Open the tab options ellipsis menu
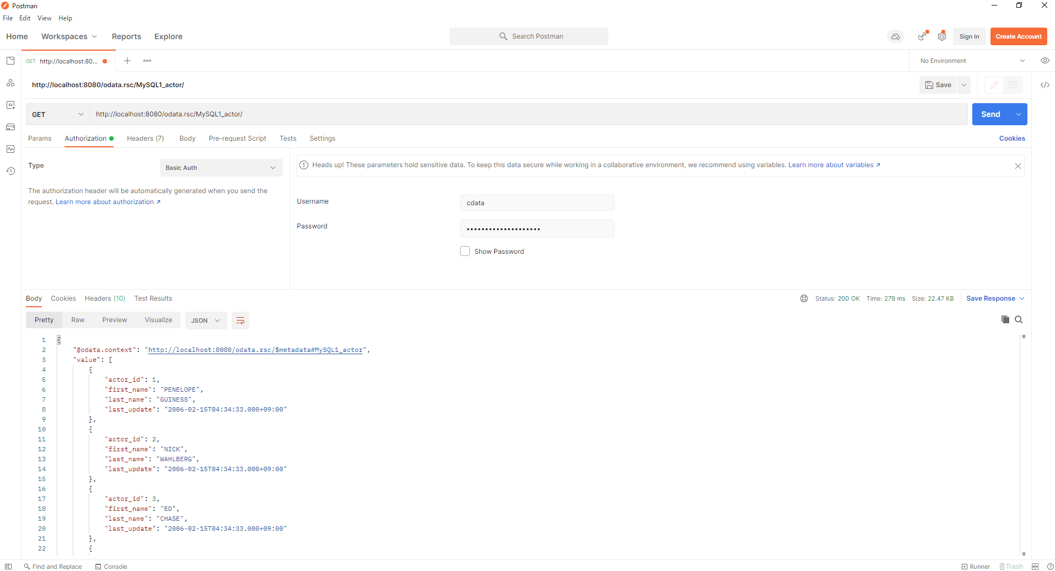 (x=147, y=61)
